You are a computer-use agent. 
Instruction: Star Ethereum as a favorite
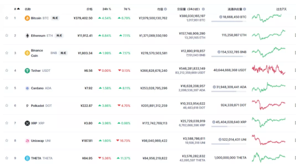click(7, 35)
